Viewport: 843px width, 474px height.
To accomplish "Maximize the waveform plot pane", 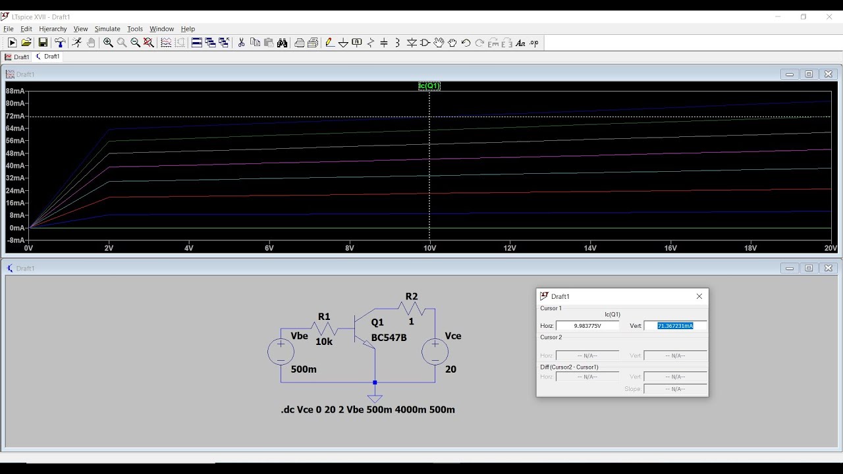I will (x=809, y=74).
